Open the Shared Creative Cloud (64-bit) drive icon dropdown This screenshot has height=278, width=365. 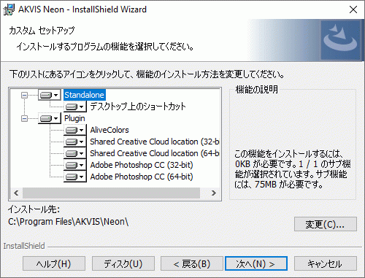coord(75,153)
